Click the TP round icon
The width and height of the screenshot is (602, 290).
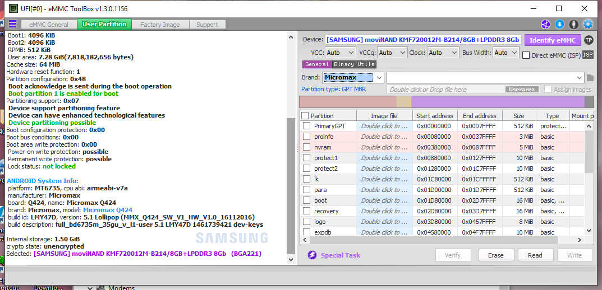(x=588, y=40)
